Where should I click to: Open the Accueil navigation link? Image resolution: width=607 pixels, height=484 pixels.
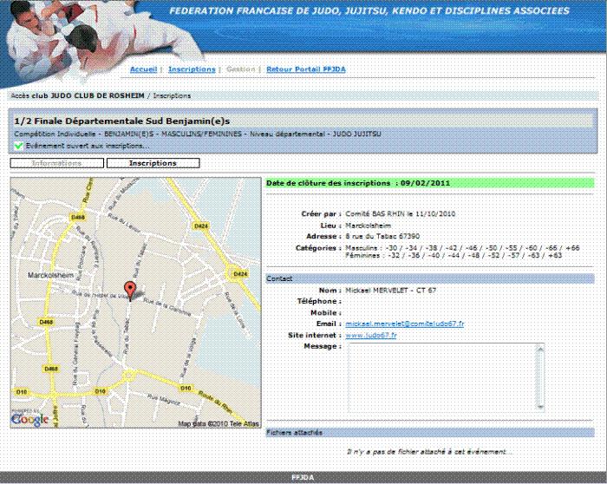[x=143, y=69]
